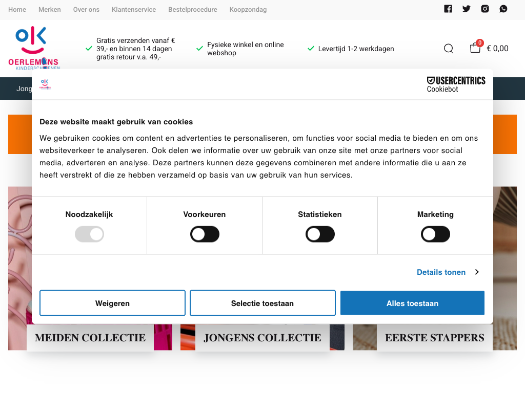This screenshot has width=525, height=393.
Task: Open the Eerste Stappers banner
Action: point(435,338)
